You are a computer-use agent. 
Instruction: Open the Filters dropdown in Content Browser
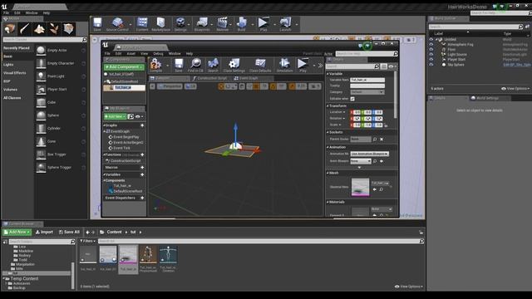pos(87,241)
